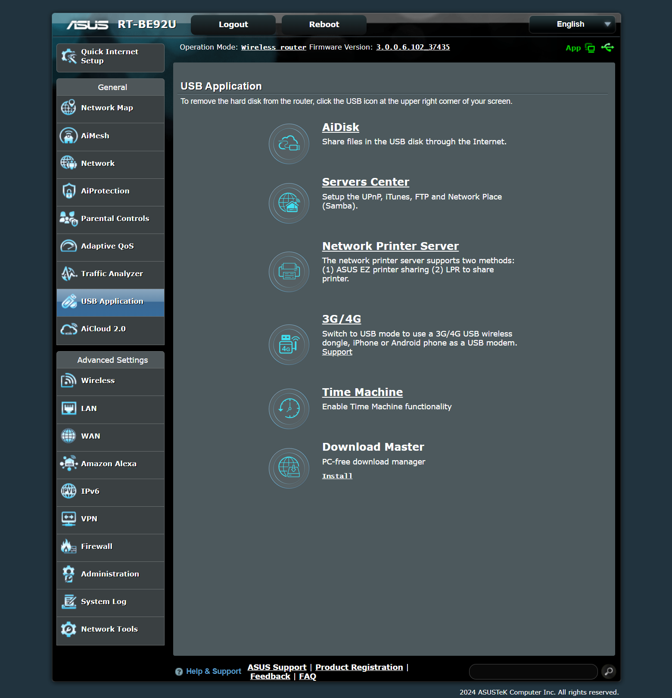
Task: Open the Administration menu label
Action: (110, 574)
